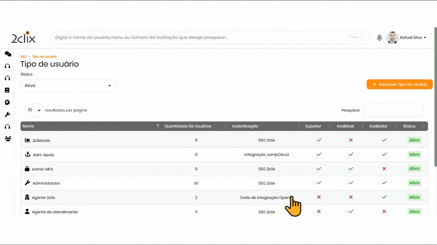Select the wrench icon in left sidebar
The width and height of the screenshot is (437, 245).
[7, 115]
